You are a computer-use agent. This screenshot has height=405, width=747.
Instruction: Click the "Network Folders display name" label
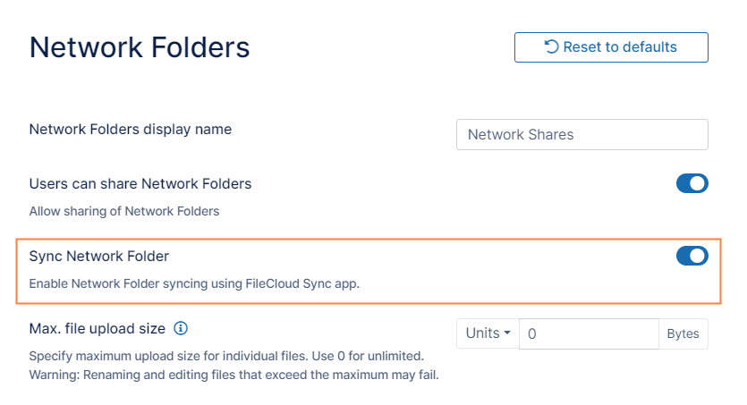tap(131, 129)
